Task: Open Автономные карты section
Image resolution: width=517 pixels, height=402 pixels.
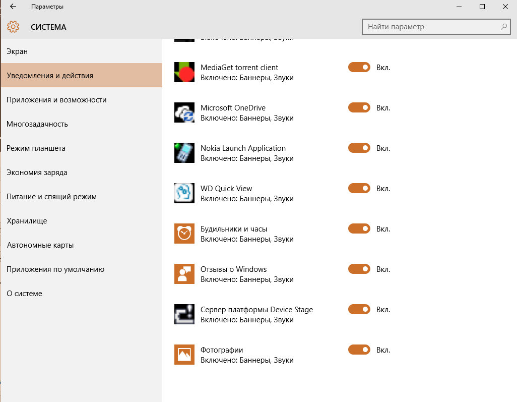Action: [x=82, y=245]
